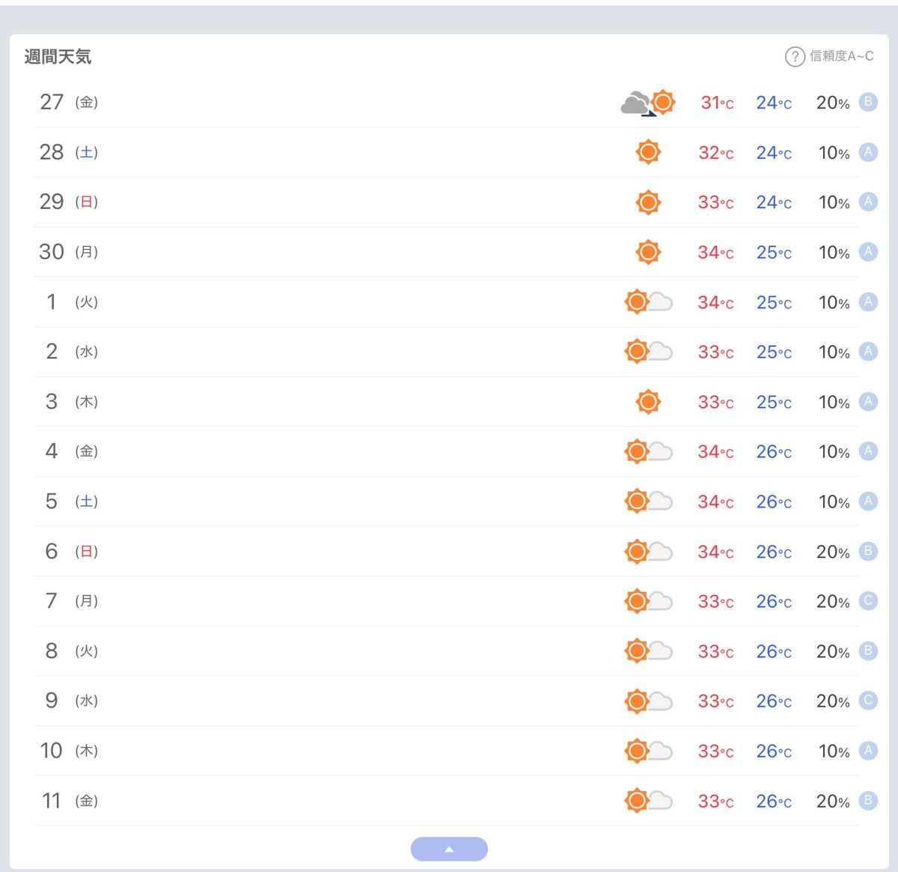
Task: Click the reliability A badge for the 30th
Action: point(868,251)
